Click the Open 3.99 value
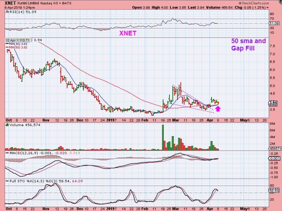 click(x=141, y=7)
